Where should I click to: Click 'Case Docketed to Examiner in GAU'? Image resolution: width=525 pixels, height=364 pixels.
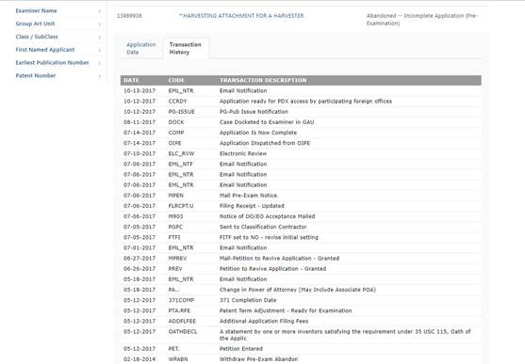tap(267, 122)
